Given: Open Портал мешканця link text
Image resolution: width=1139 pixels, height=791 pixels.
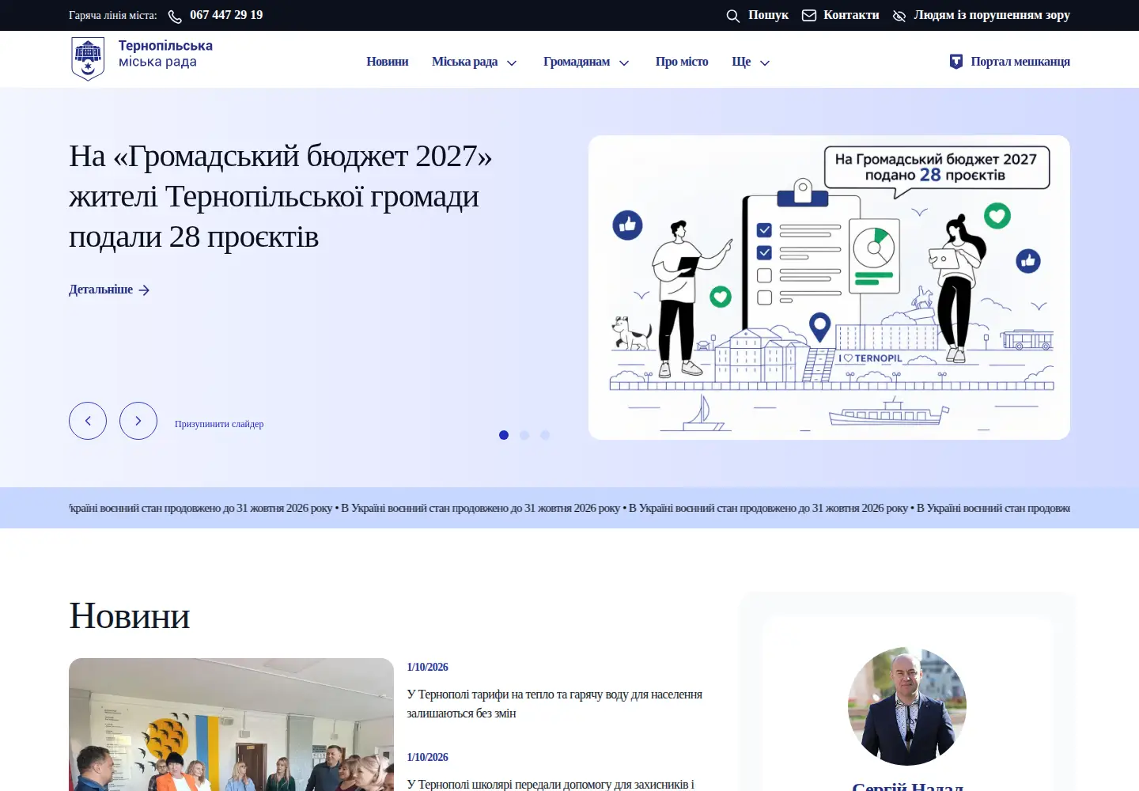Looking at the screenshot, I should (1020, 62).
